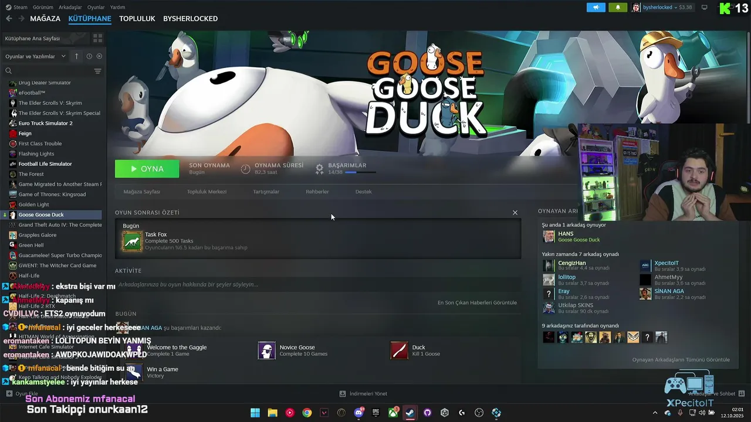Open the BYSHERLOCKED profile tab
The width and height of the screenshot is (751, 422).
click(x=190, y=19)
